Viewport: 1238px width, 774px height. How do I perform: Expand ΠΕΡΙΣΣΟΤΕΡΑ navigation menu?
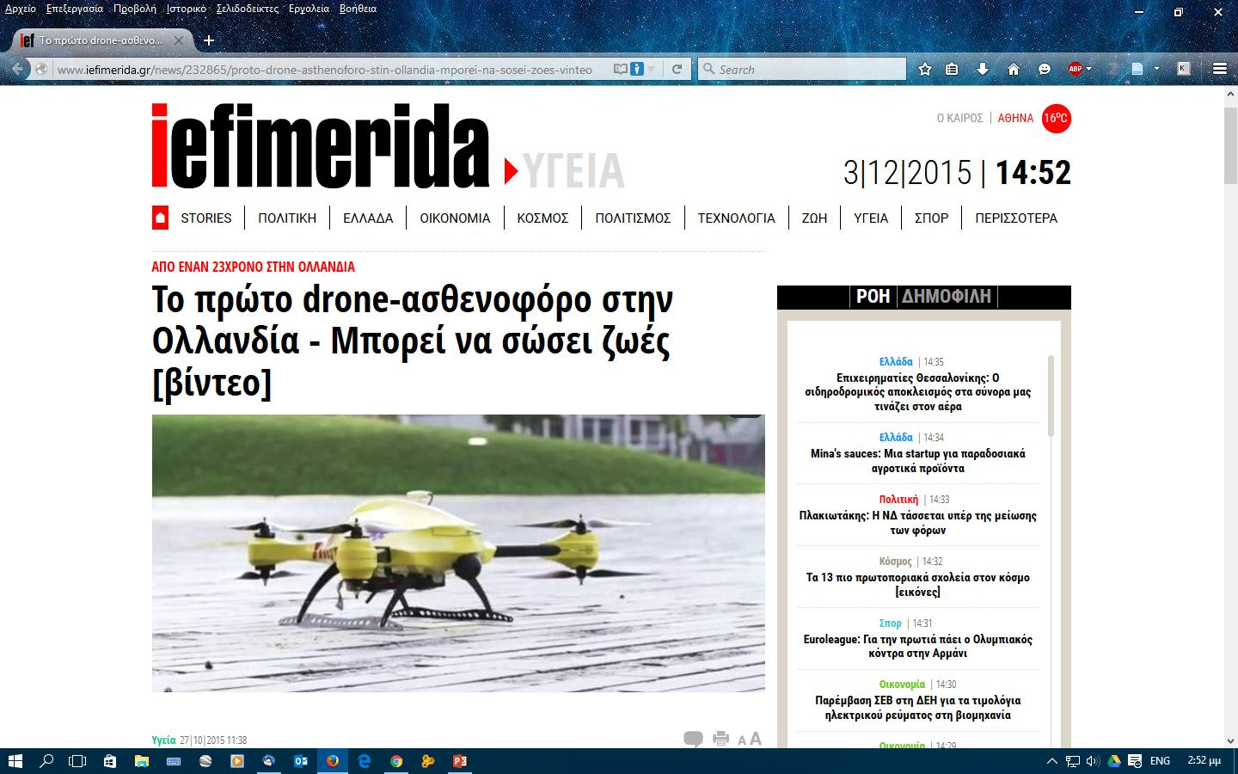click(x=1016, y=218)
